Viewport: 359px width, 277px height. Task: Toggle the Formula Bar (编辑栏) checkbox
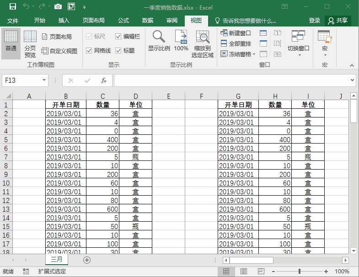tap(118, 37)
